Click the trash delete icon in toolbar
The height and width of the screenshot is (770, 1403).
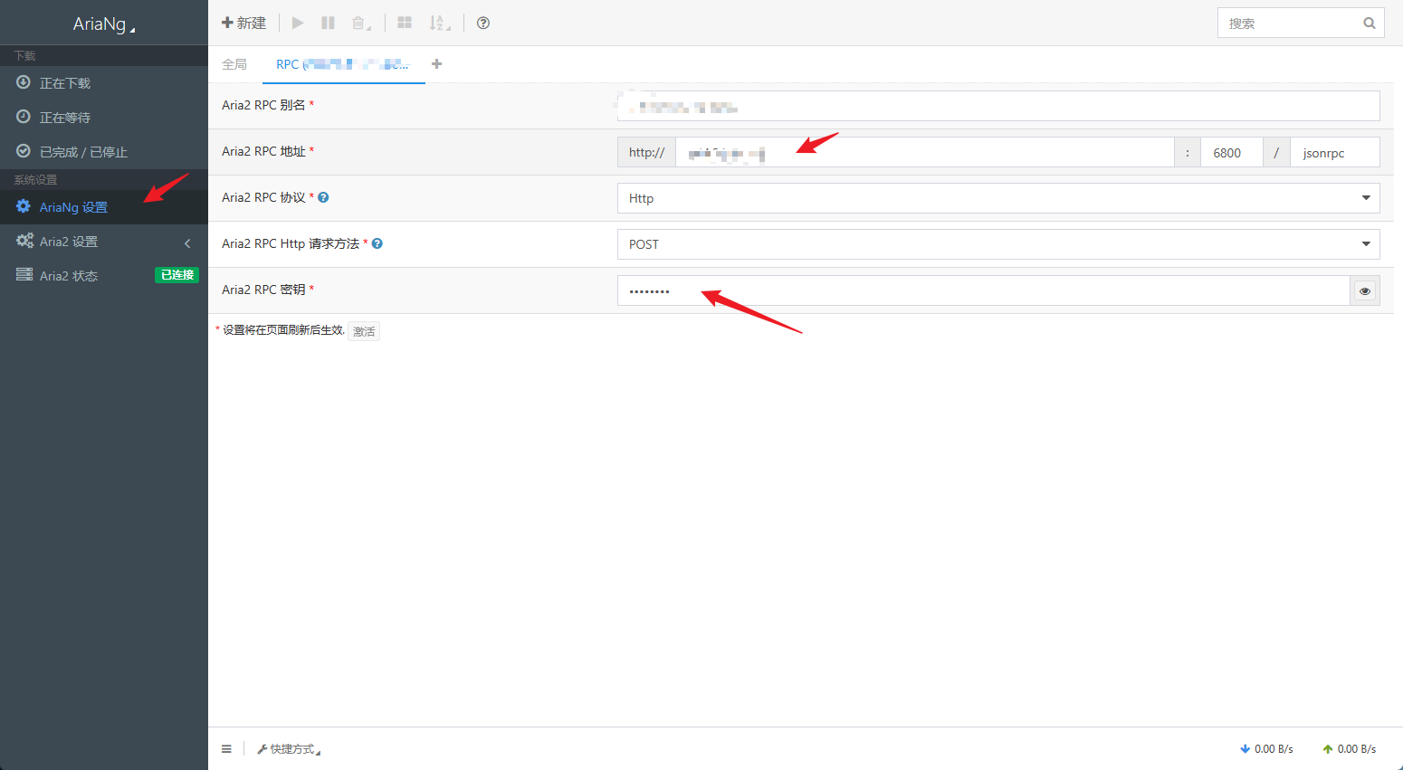coord(359,23)
